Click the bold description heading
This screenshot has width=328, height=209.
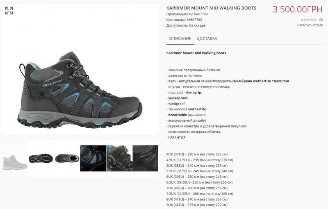196,53
